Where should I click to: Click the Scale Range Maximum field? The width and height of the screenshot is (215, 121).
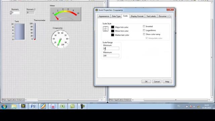111,55
